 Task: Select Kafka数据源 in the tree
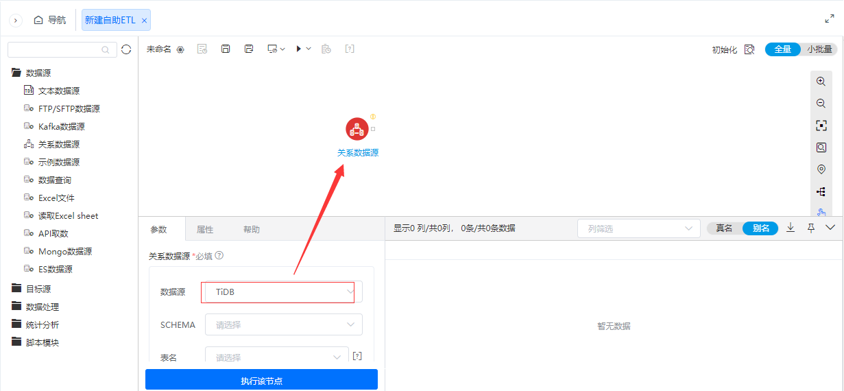[x=54, y=126]
